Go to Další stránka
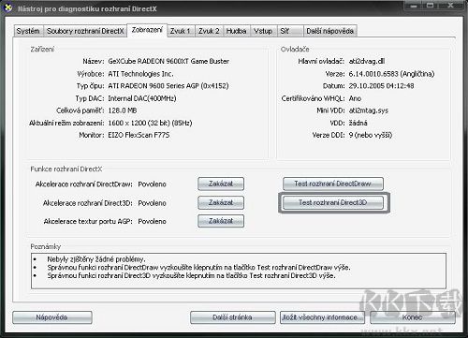Image resolution: width=468 pixels, height=338 pixels. pyautogui.click(x=233, y=317)
